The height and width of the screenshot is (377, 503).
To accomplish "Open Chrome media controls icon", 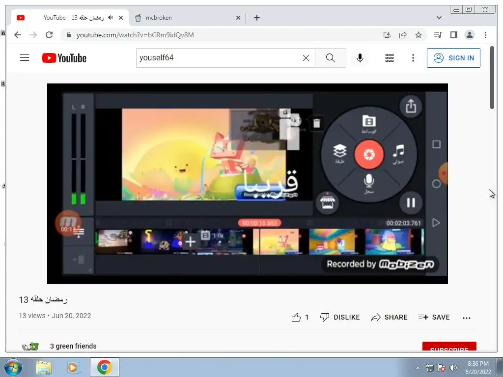I will coord(438,35).
